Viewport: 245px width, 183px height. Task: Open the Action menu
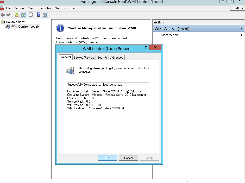coord(19,8)
